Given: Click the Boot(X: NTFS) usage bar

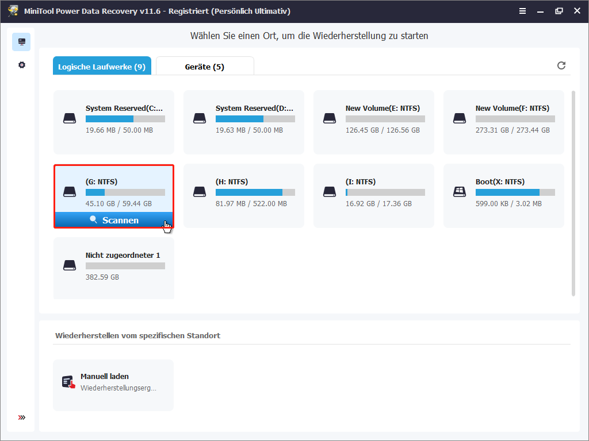Looking at the screenshot, I should point(515,192).
